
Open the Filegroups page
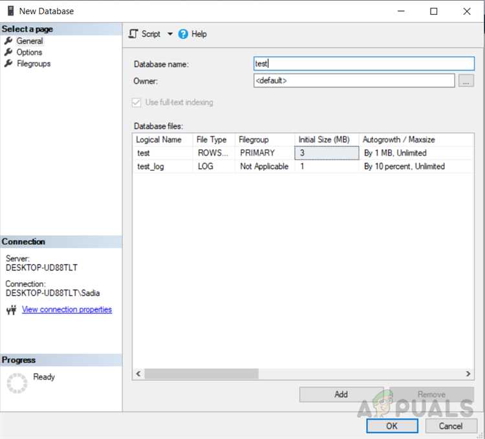pyautogui.click(x=34, y=63)
